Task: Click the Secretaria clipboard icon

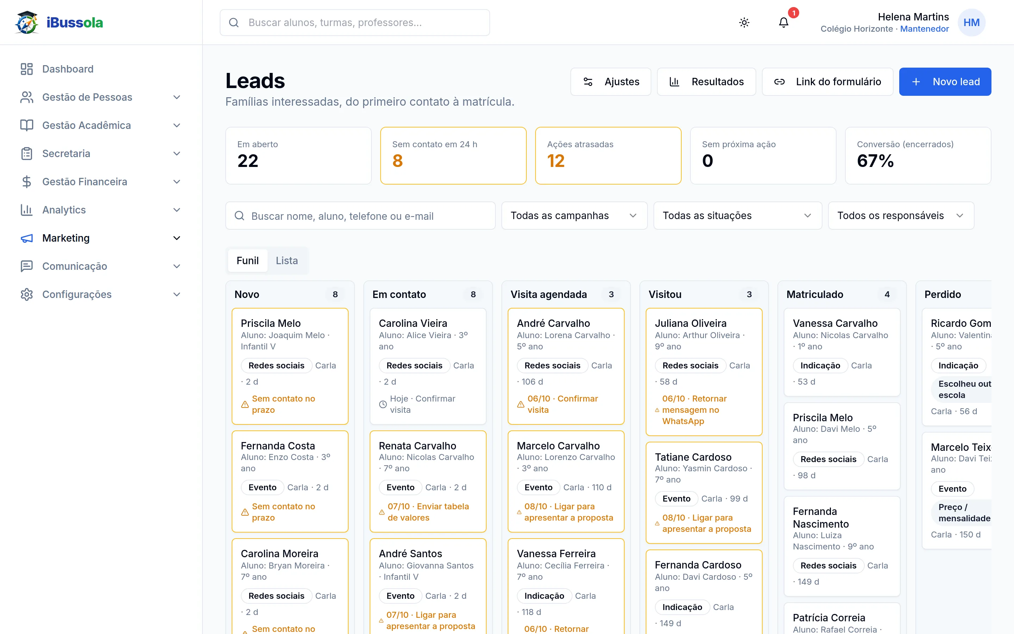Action: click(x=27, y=154)
